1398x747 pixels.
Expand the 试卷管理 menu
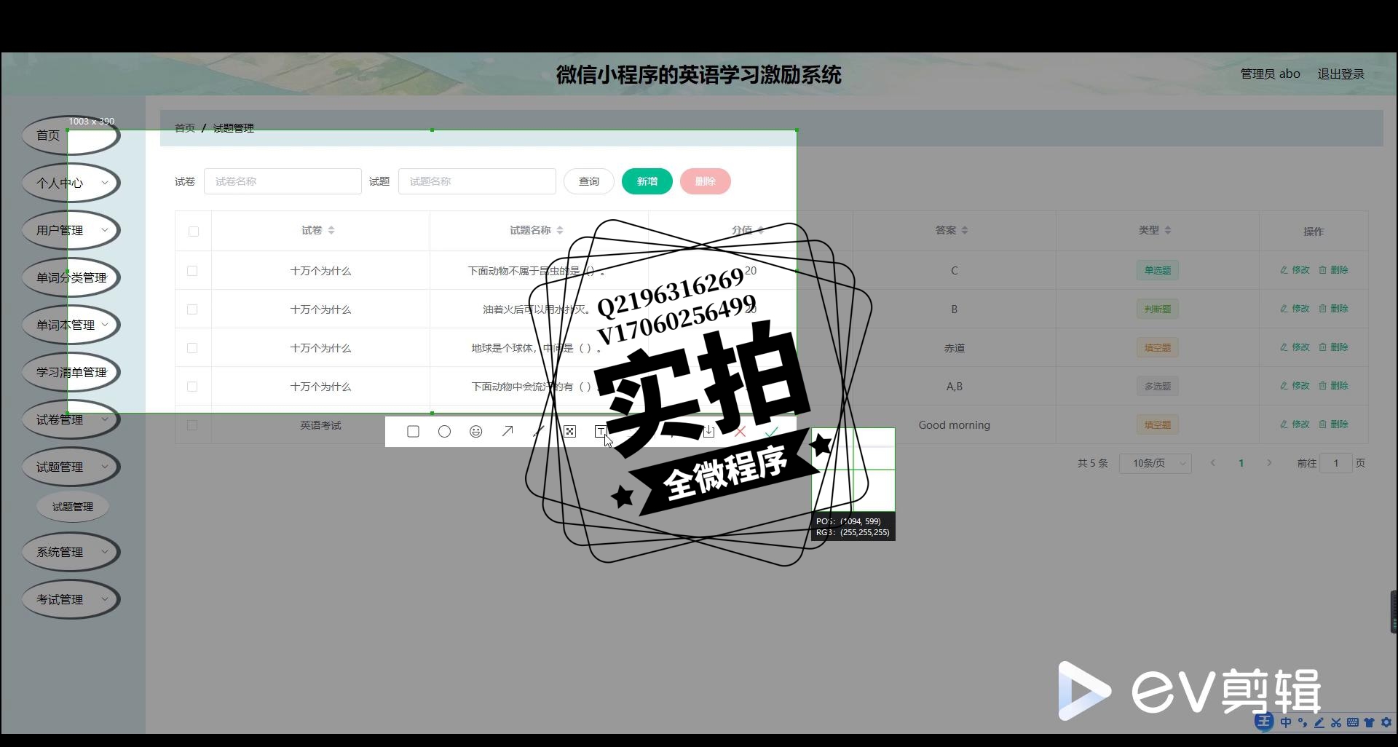[x=71, y=419]
